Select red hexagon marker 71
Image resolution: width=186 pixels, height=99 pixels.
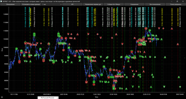coord(139,45)
